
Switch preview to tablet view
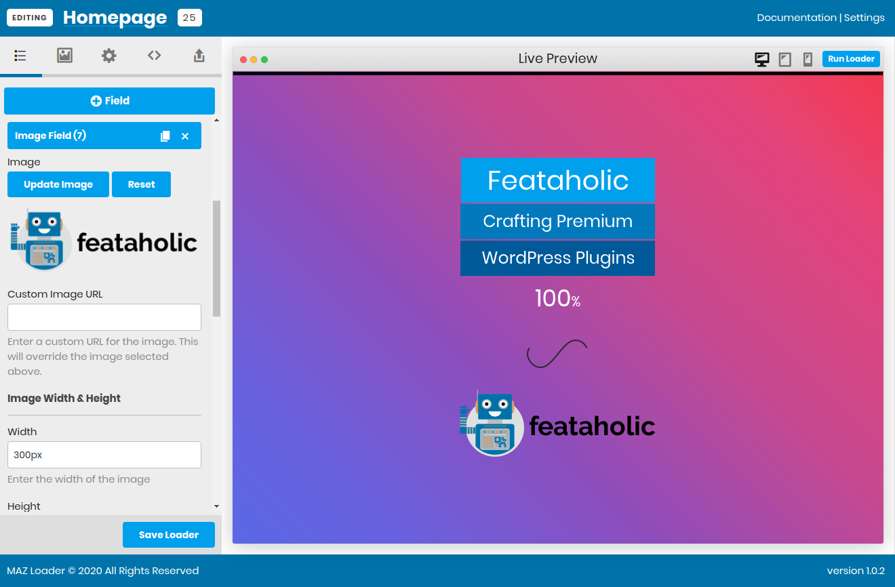pyautogui.click(x=785, y=59)
